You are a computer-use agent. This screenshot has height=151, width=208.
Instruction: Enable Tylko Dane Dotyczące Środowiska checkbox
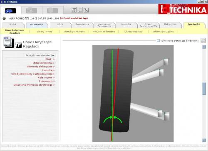pyautogui.click(x=158, y=40)
